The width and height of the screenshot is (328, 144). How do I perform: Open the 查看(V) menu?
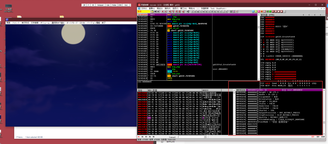(x=152, y=8)
